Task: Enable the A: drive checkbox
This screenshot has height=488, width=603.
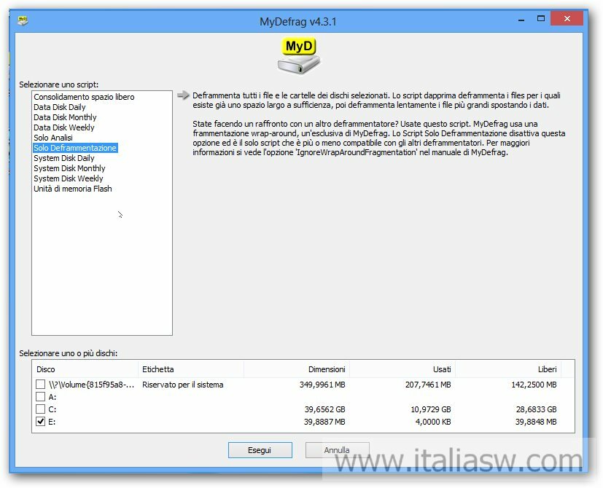Action: [40, 397]
